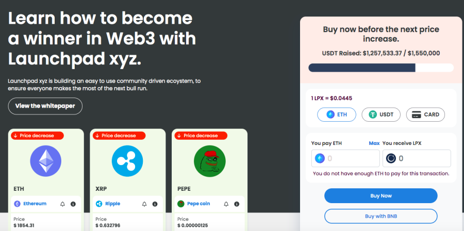Click the Pepe frog coin image

click(209, 161)
